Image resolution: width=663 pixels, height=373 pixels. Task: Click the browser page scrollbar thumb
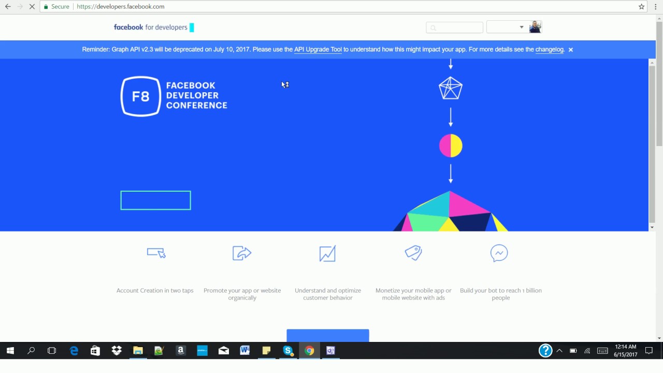(x=659, y=84)
